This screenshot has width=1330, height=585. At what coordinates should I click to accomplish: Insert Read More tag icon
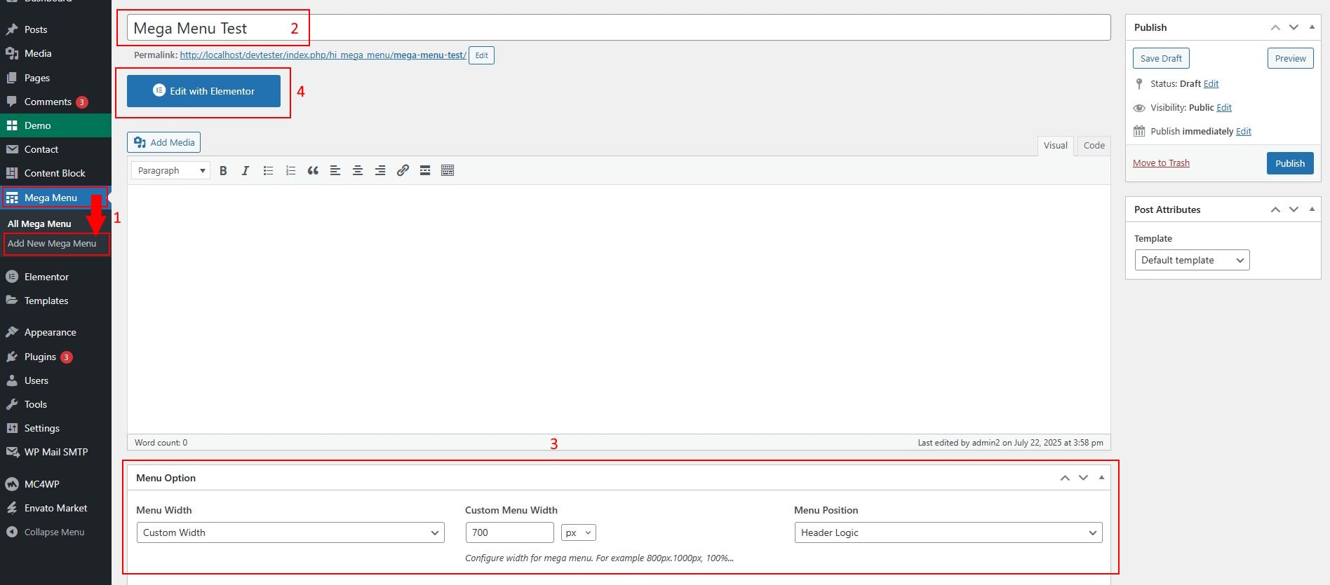[x=425, y=170]
